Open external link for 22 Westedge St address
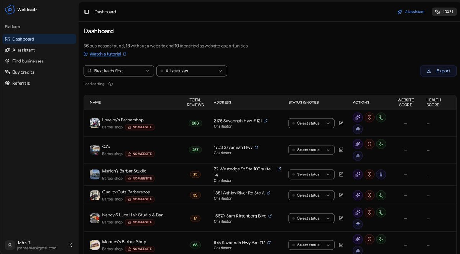Viewport: 460px width, 254px height. click(279, 169)
